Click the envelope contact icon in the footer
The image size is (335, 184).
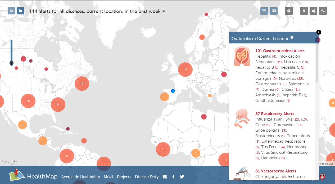pyautogui.click(x=165, y=177)
